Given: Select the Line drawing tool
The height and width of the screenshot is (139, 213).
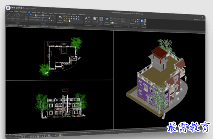Looking at the screenshot, I should click(8, 16).
